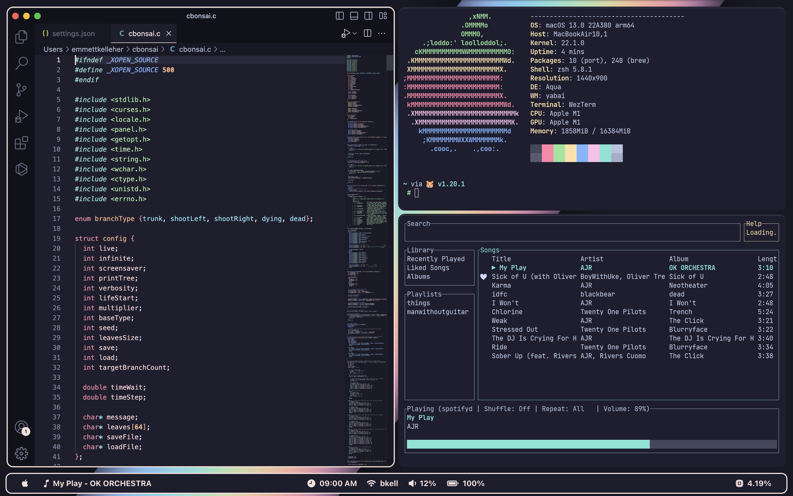Open the Run and Debug panel
The image size is (793, 496).
[x=21, y=115]
